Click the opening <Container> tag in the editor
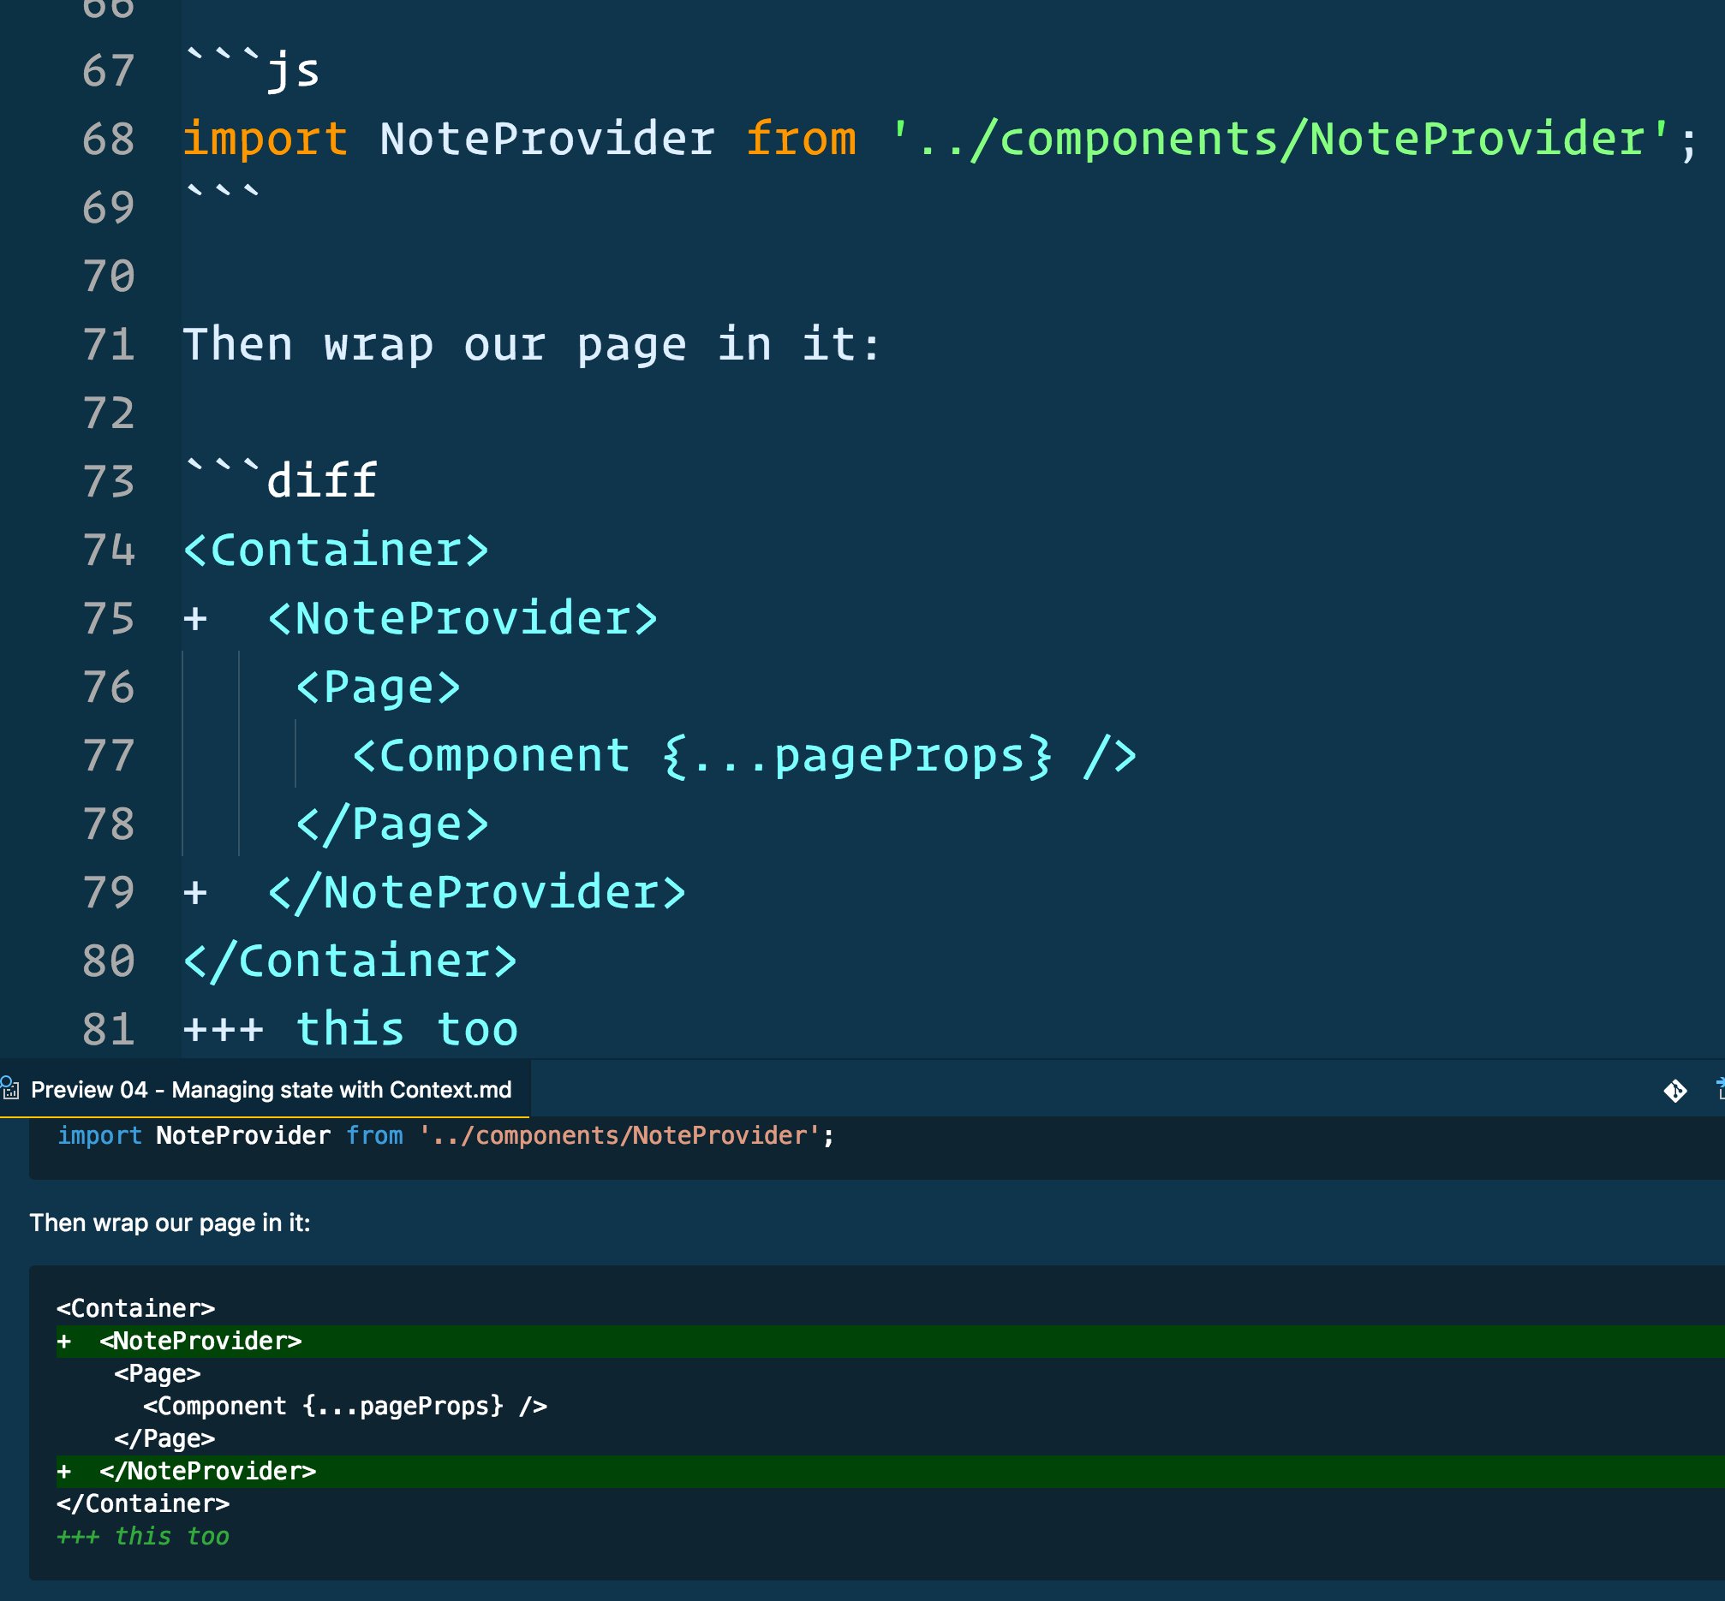 [337, 550]
